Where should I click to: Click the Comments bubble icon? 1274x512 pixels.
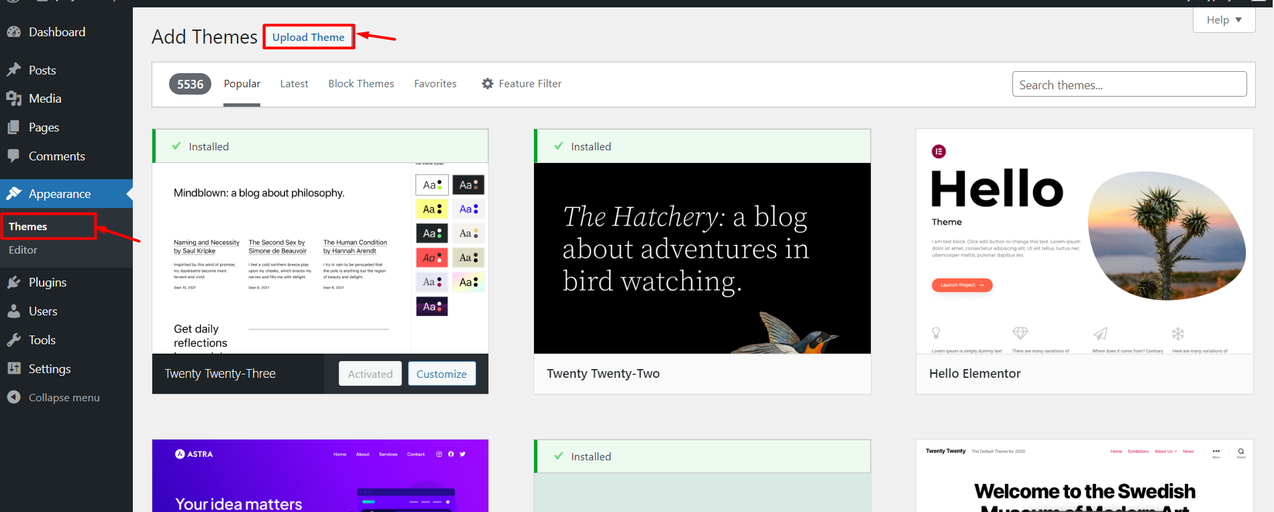pyautogui.click(x=13, y=156)
